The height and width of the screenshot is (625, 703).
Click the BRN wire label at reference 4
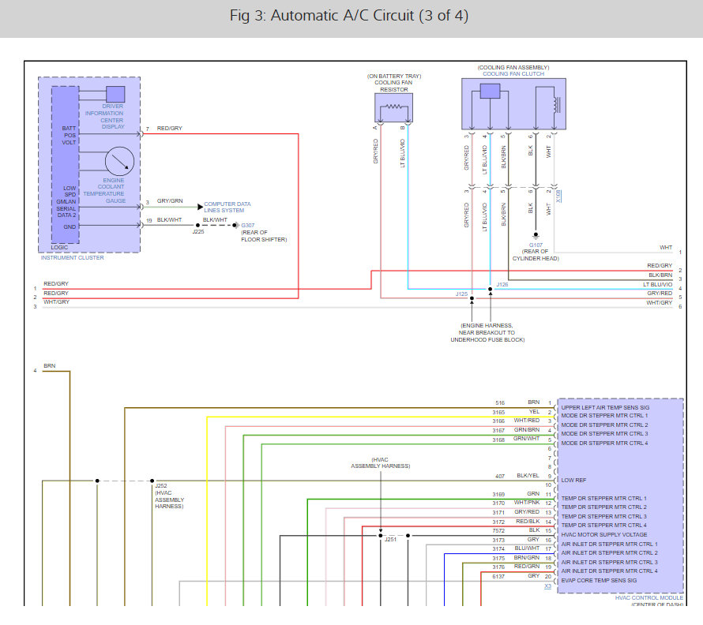[49, 366]
